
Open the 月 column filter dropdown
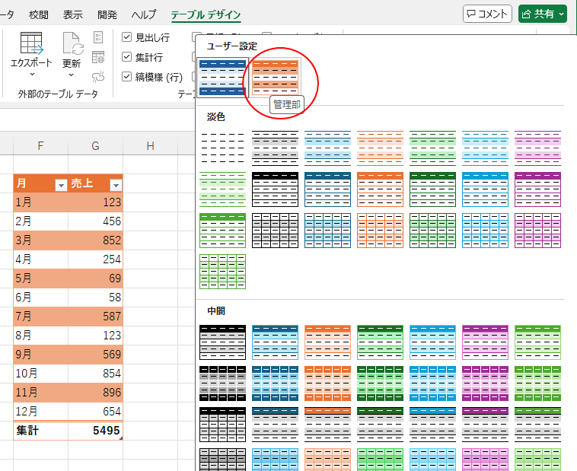click(60, 185)
